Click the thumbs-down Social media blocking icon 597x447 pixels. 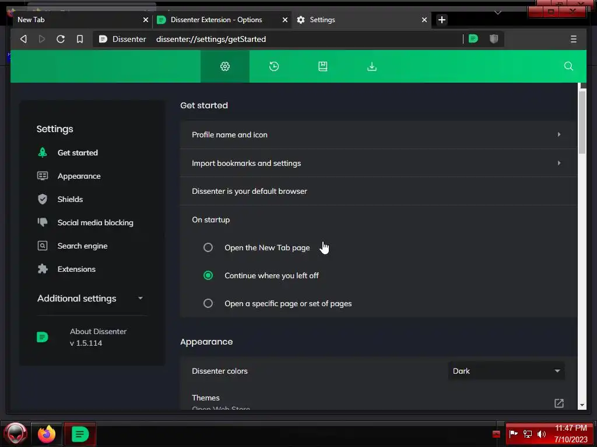pos(43,222)
